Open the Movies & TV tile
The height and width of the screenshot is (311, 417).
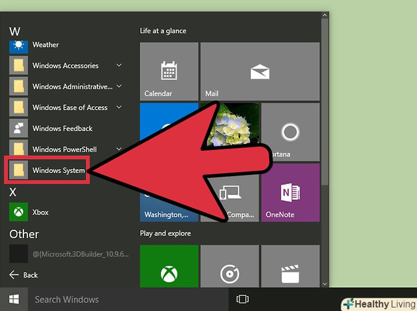(x=290, y=266)
